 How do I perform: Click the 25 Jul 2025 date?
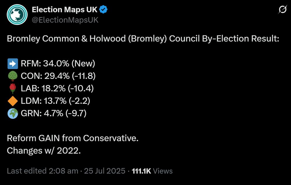click(105, 171)
